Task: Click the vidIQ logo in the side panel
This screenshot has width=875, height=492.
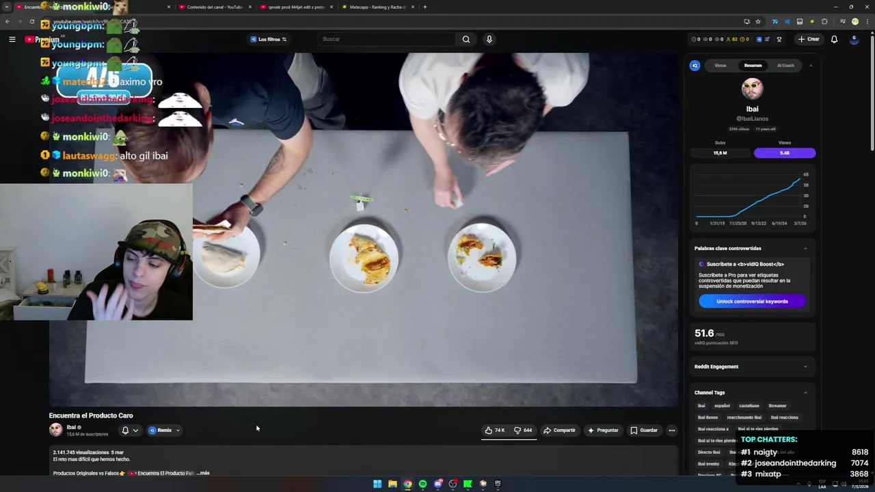Action: click(x=695, y=66)
